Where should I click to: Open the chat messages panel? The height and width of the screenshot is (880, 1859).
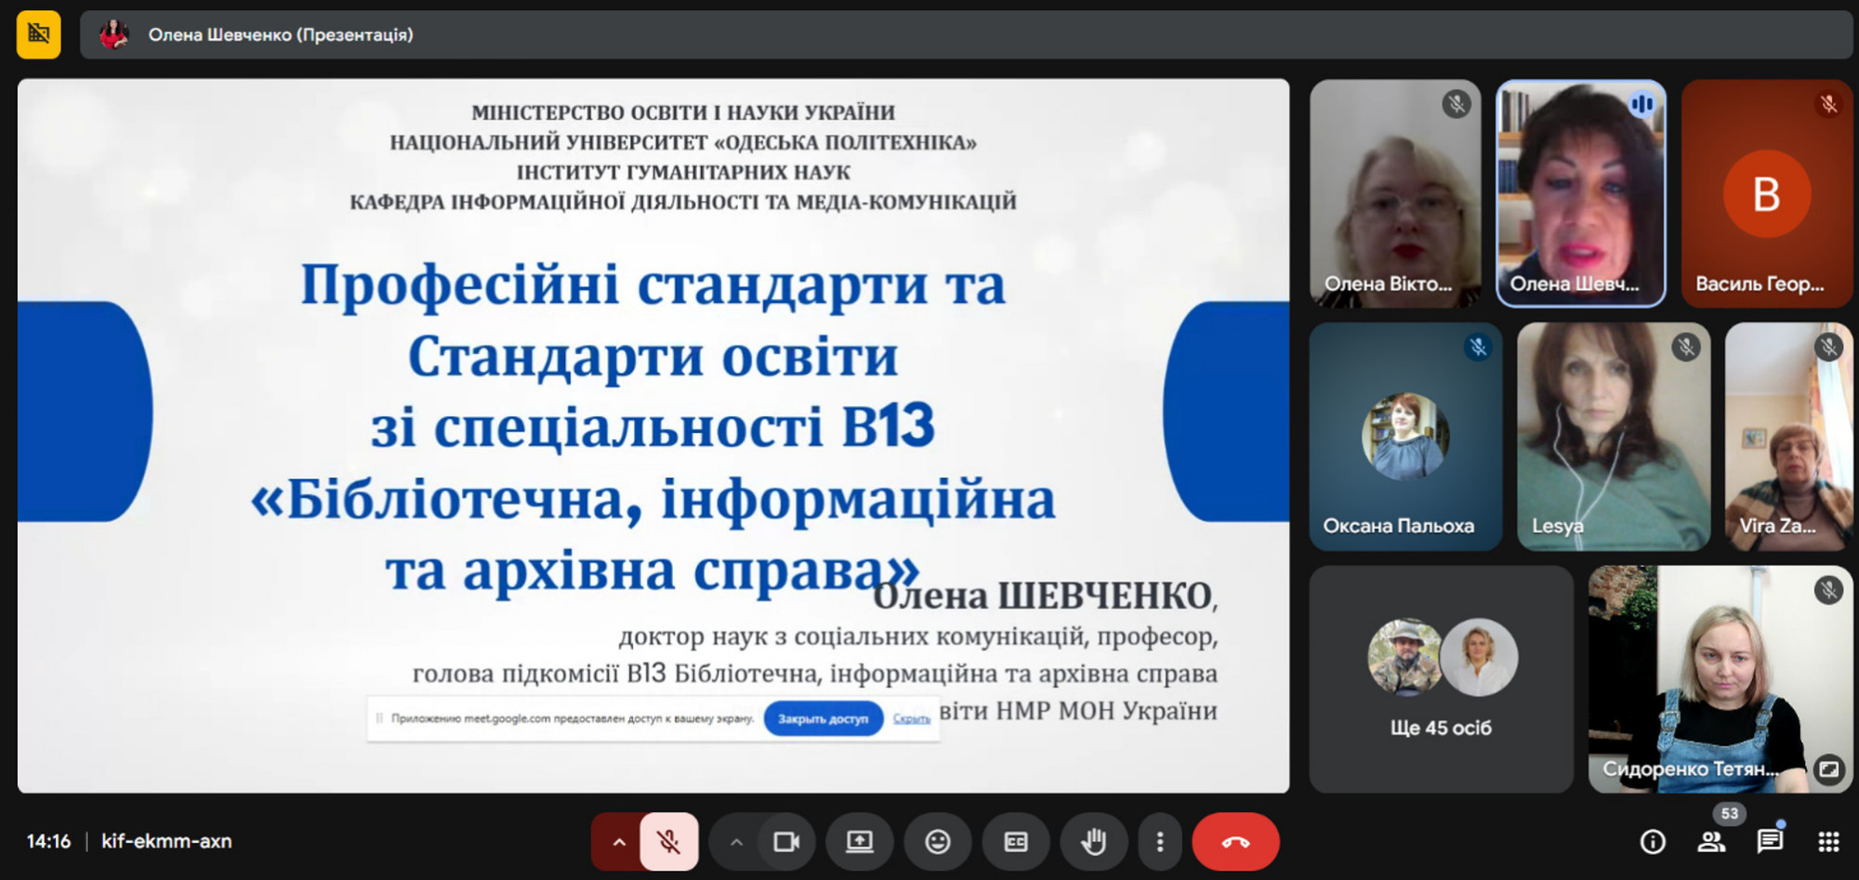(x=1770, y=842)
